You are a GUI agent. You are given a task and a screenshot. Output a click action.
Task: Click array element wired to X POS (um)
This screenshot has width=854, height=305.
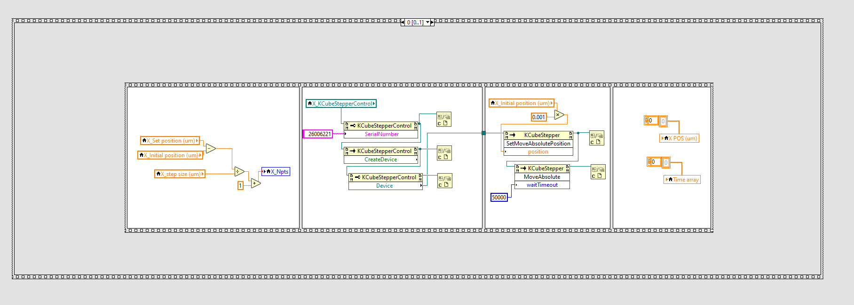click(663, 121)
